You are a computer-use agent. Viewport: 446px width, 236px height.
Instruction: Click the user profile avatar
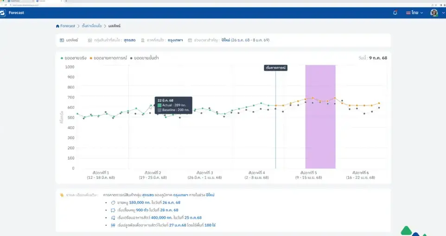434,12
